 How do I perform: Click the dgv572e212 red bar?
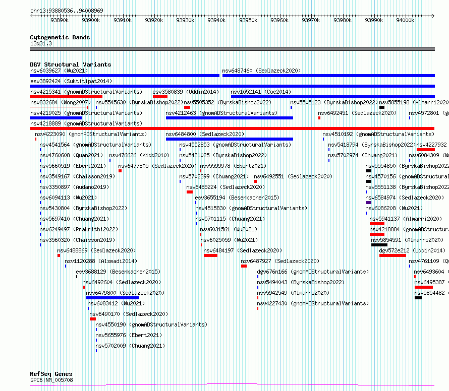coord(392,255)
